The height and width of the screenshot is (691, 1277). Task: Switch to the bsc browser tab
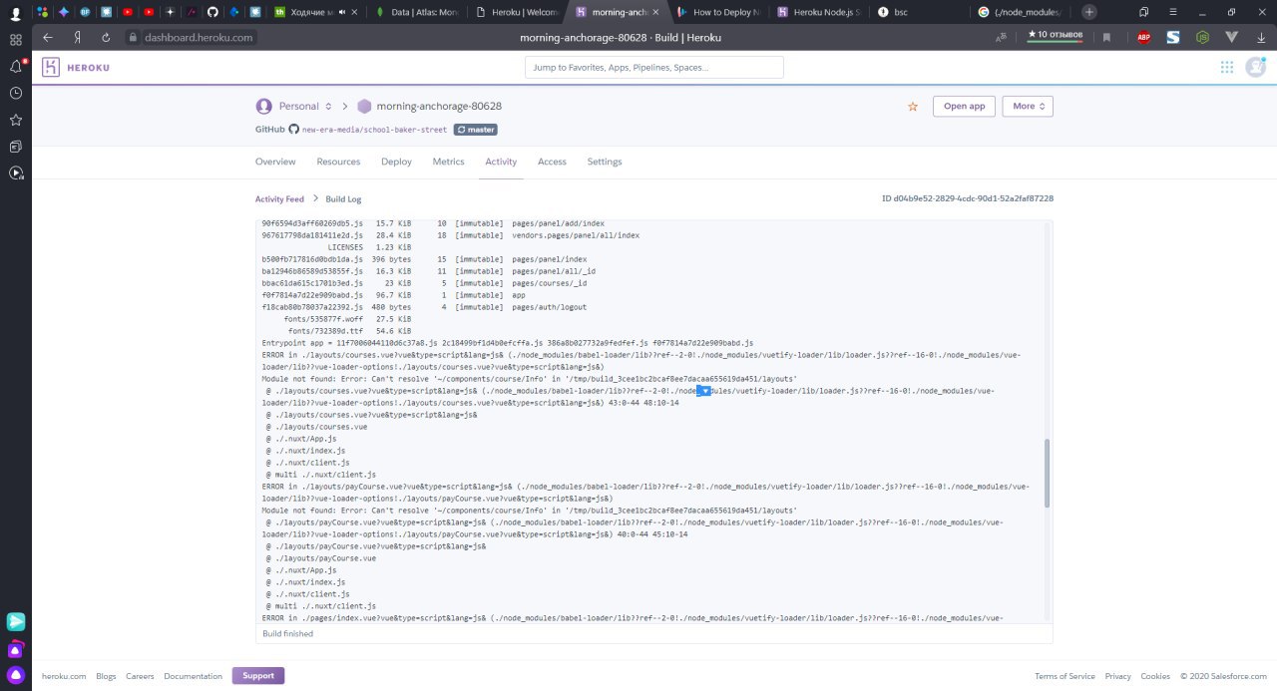tap(916, 12)
